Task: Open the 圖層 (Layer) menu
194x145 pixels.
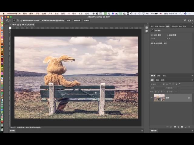Action: 44,14
